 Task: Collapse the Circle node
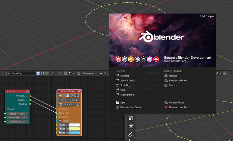pos(7,91)
